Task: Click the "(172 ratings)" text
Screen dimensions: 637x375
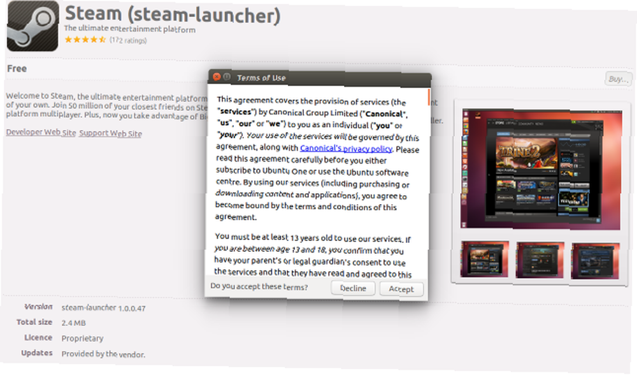Action: (128, 40)
